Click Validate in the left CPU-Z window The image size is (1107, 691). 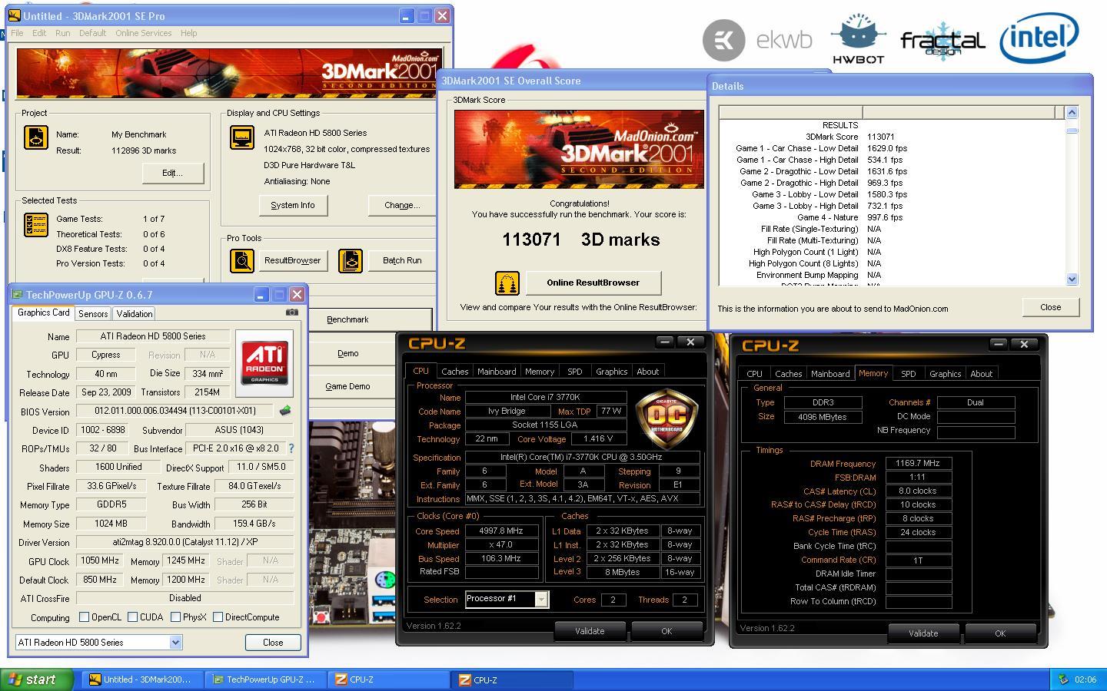pyautogui.click(x=590, y=631)
